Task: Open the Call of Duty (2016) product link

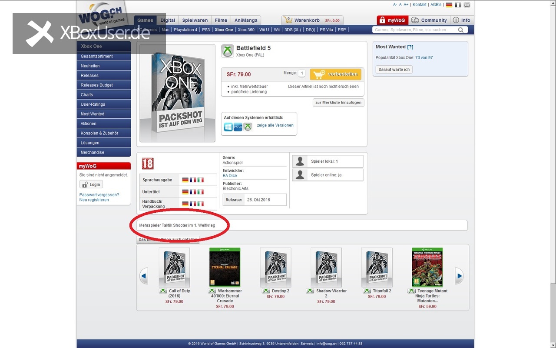Action: (x=179, y=294)
